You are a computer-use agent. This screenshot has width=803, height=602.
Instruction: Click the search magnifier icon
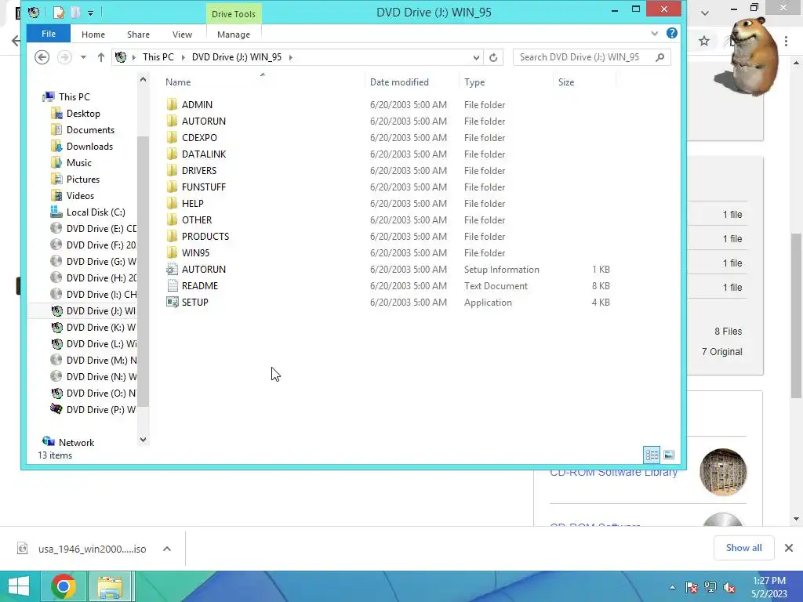pos(660,57)
